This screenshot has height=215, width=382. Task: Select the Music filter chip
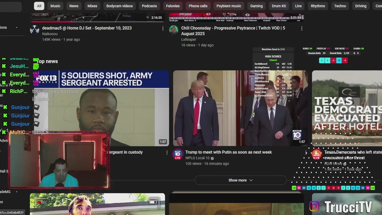coord(55,6)
